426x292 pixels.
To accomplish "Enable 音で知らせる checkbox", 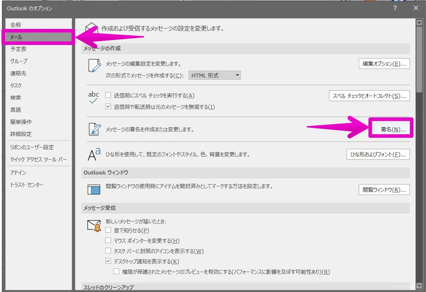I will point(108,230).
